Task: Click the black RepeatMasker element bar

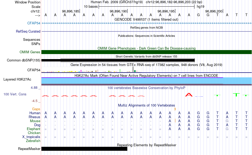Action: (84, 149)
